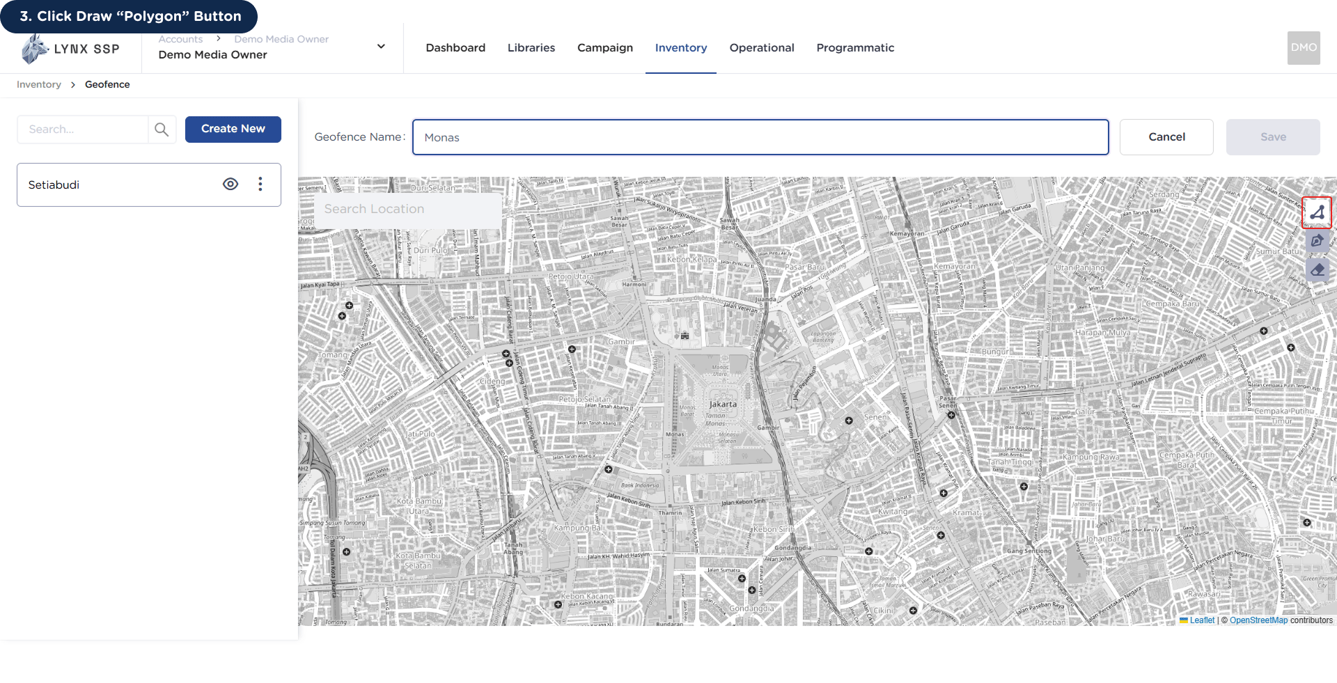Click the Lynx SSP logo
Viewport: 1337px width, 683px height.
[x=70, y=49]
